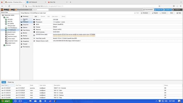Select the nvme (main) storage
The width and height of the screenshot is (183, 103).
click(11, 39)
